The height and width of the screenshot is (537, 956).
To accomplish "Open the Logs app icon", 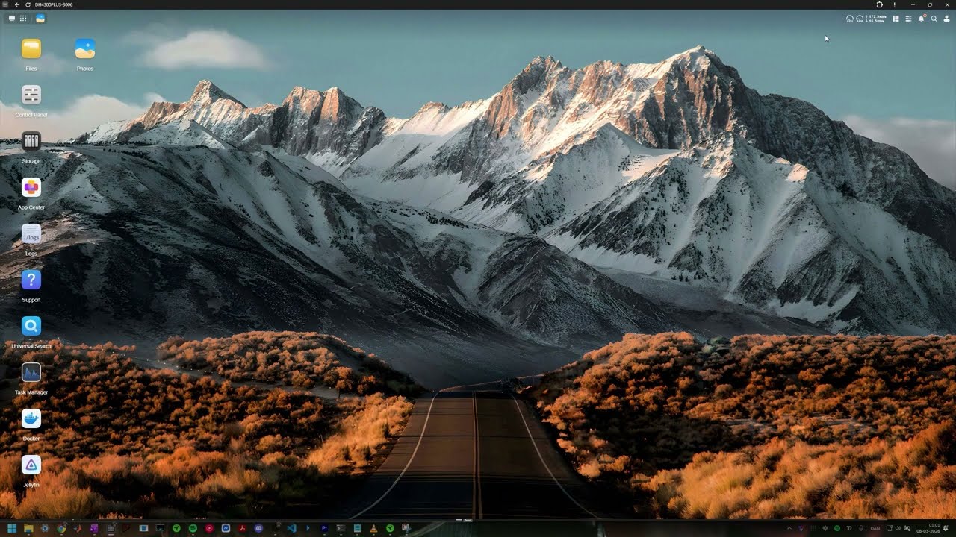I will 31,234.
